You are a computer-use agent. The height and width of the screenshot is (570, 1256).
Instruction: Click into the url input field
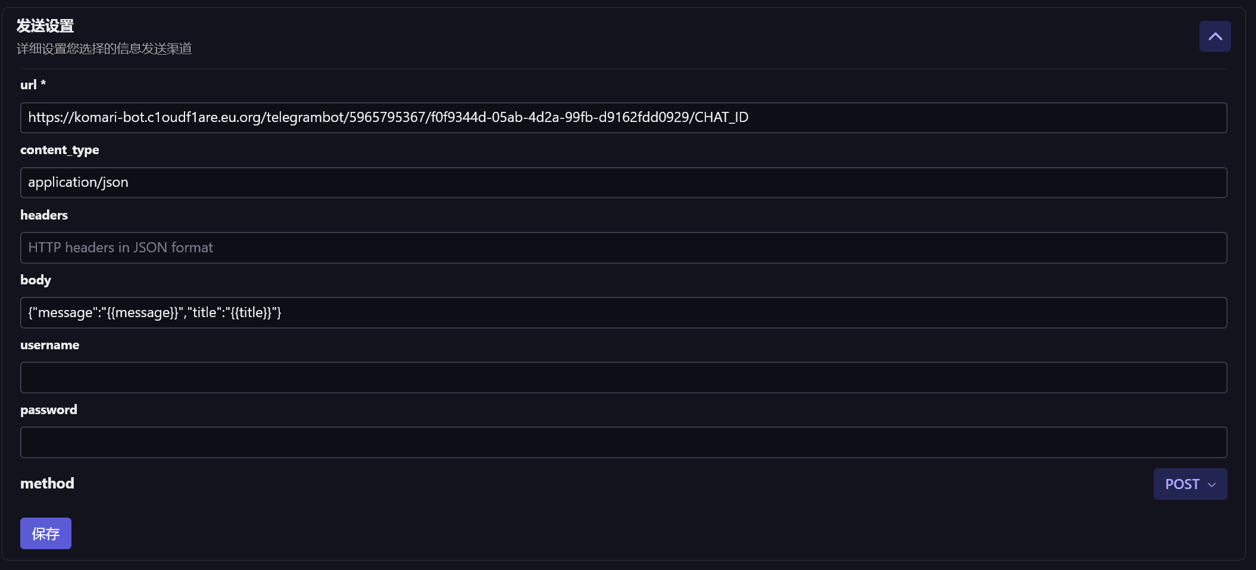[x=623, y=118]
